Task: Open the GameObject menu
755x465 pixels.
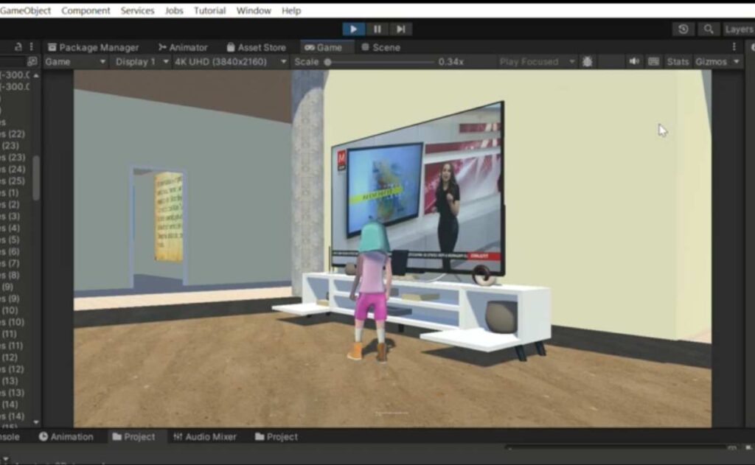Action: pyautogui.click(x=25, y=10)
